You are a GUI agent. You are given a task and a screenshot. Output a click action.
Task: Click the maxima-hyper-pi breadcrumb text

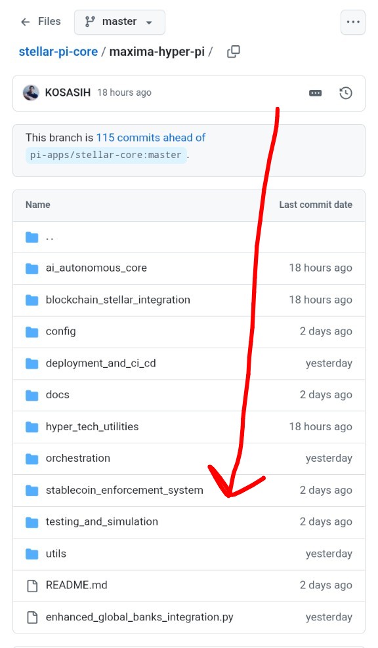[157, 52]
